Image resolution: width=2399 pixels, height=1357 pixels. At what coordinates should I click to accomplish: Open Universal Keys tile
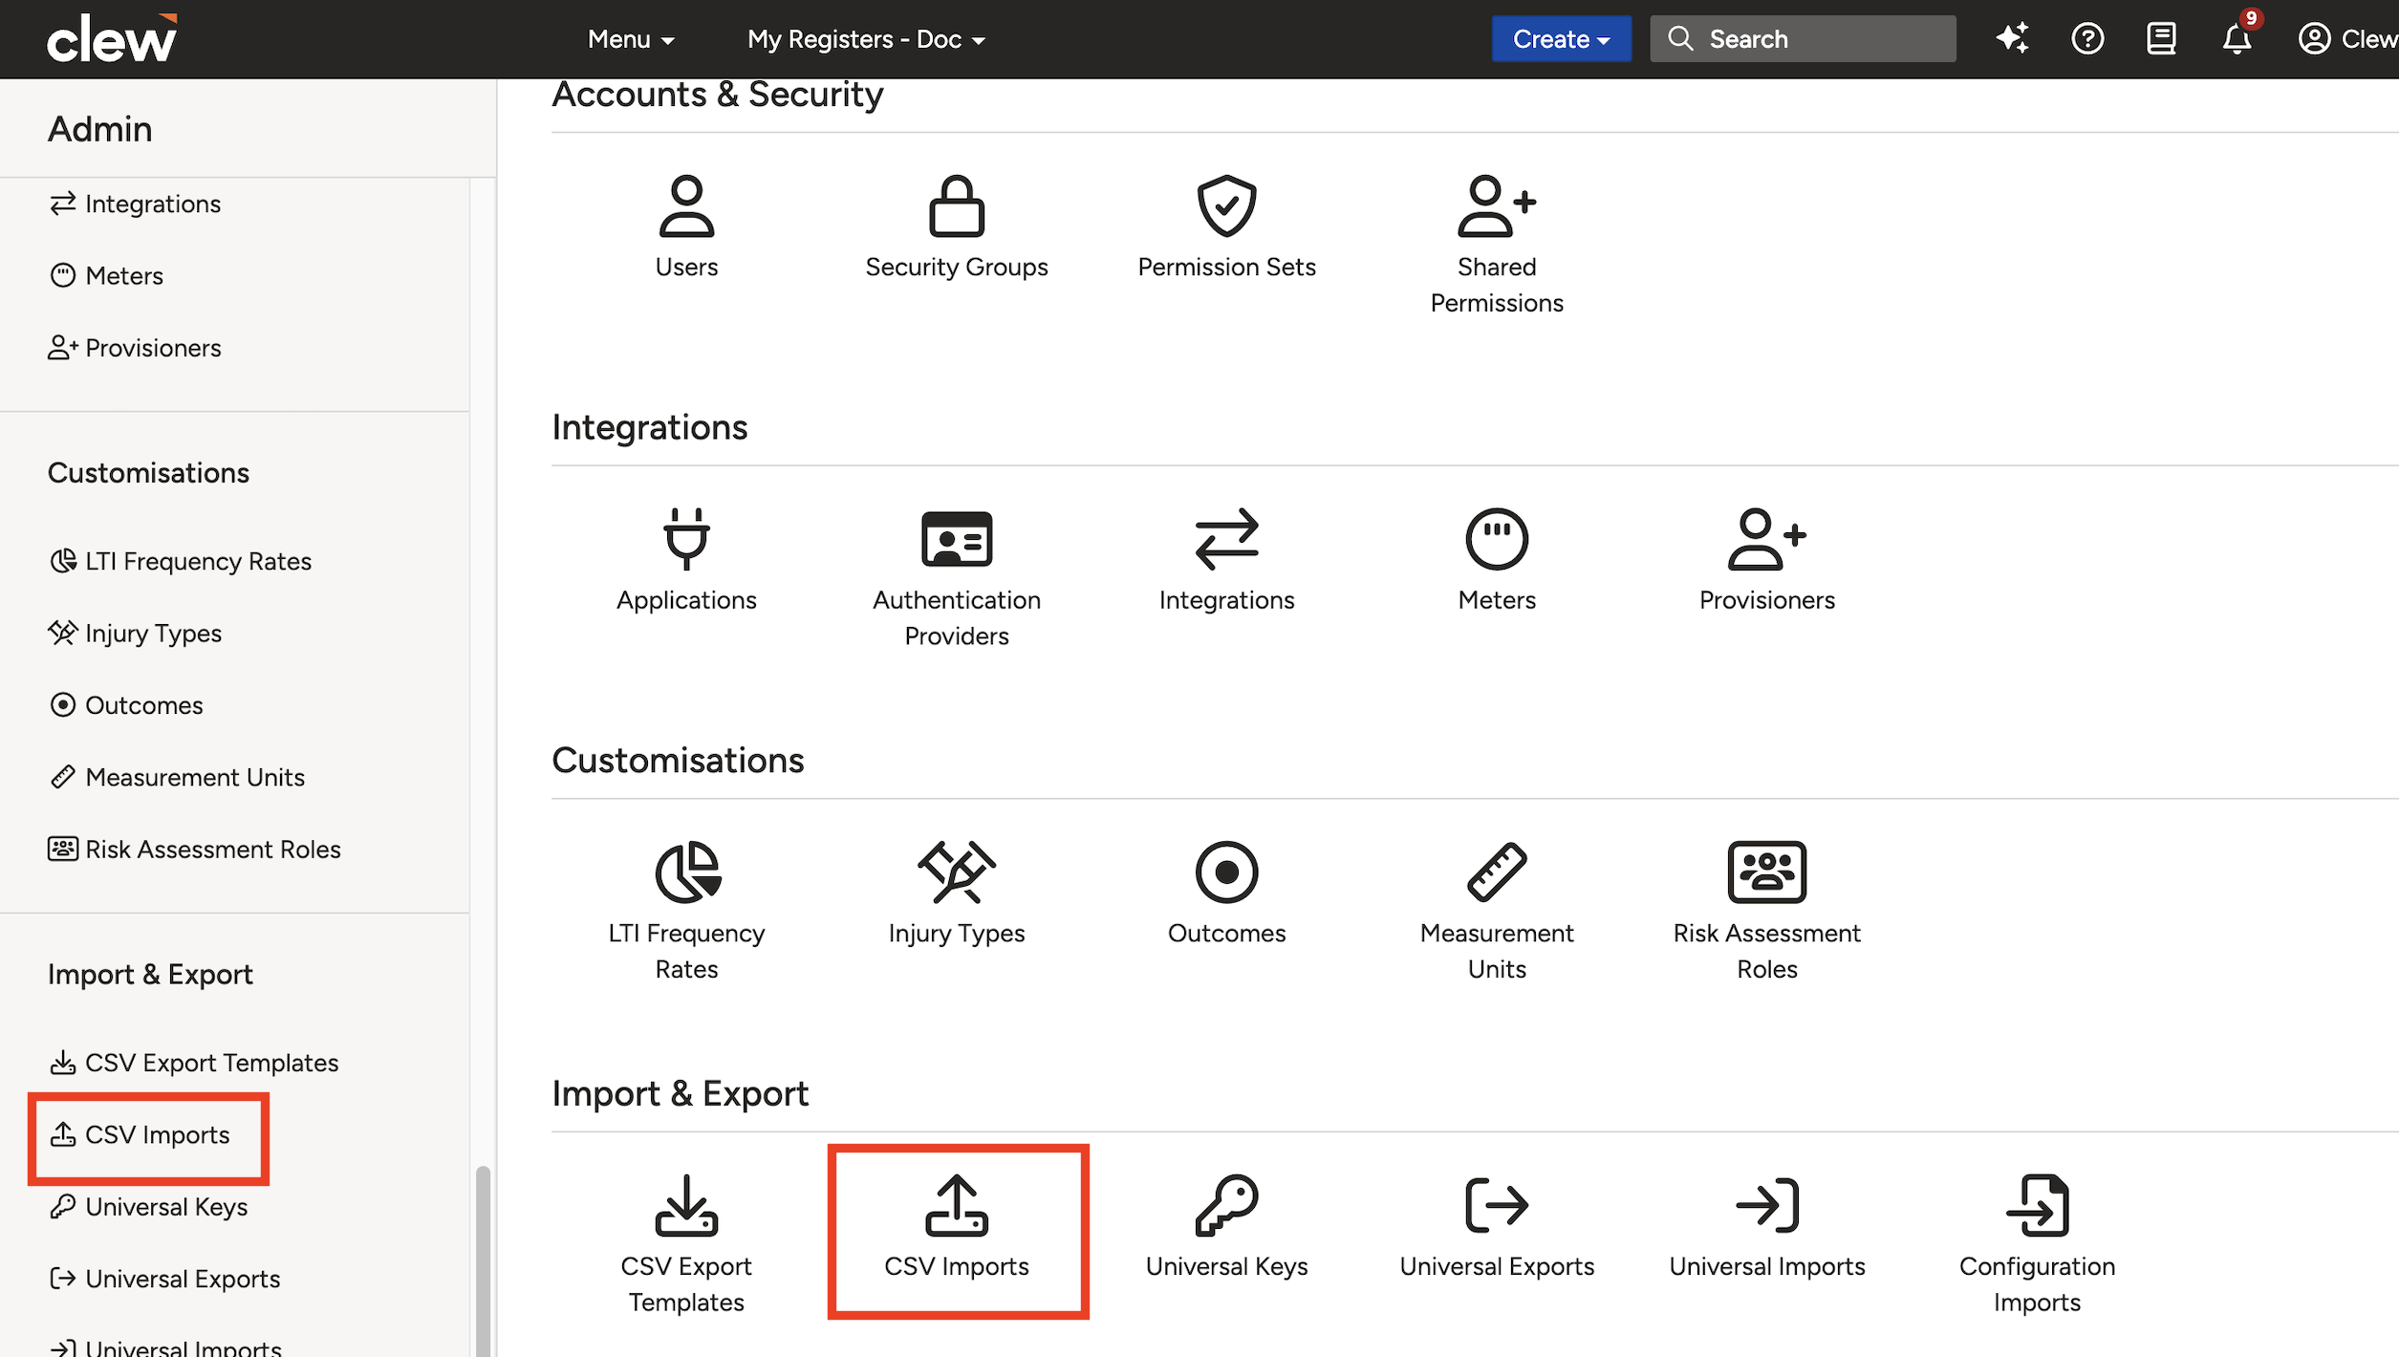pyautogui.click(x=1226, y=1227)
